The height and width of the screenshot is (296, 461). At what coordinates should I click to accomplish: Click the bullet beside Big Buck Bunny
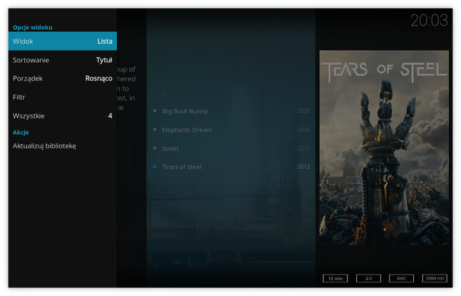click(x=155, y=111)
